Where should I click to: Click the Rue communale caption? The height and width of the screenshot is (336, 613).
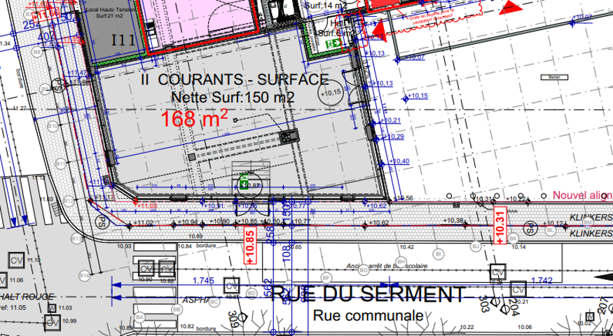click(368, 316)
